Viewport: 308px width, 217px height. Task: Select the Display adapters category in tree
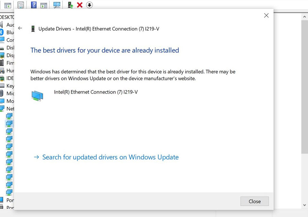click(x=7, y=55)
